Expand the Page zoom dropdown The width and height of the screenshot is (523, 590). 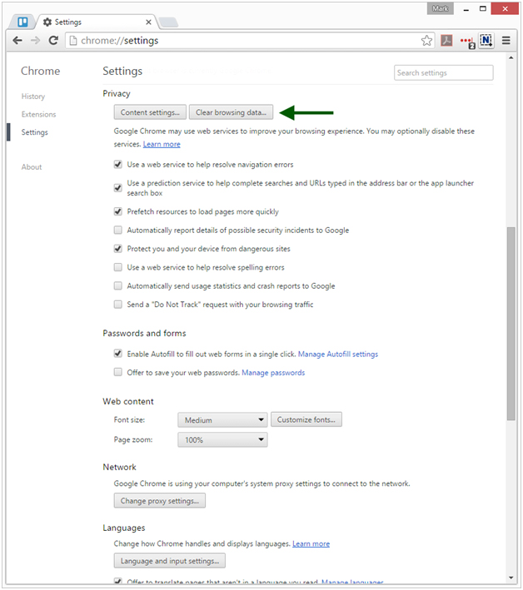click(222, 439)
